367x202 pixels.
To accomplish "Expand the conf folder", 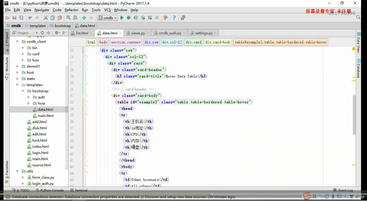I will 23,54.
